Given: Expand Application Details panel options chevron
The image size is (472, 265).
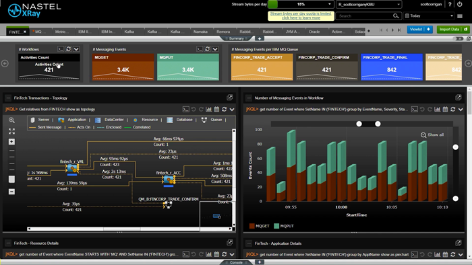Looking at the screenshot, I should point(461,254).
